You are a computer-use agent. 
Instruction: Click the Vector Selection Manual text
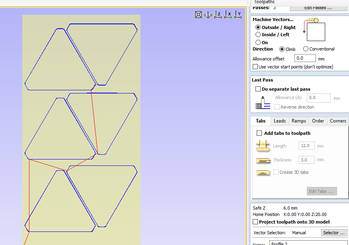[x=299, y=233]
